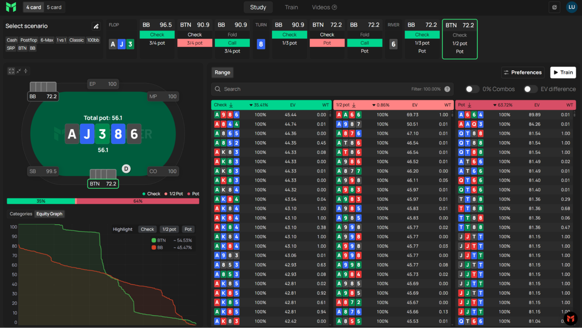
Task: Click the filter help question mark icon
Action: tap(447, 89)
